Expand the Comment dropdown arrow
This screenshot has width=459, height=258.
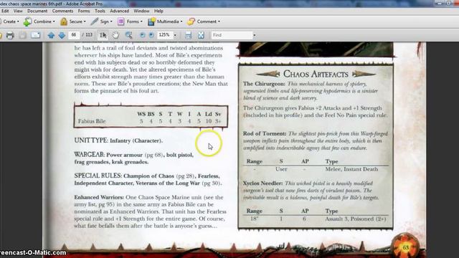(219, 21)
